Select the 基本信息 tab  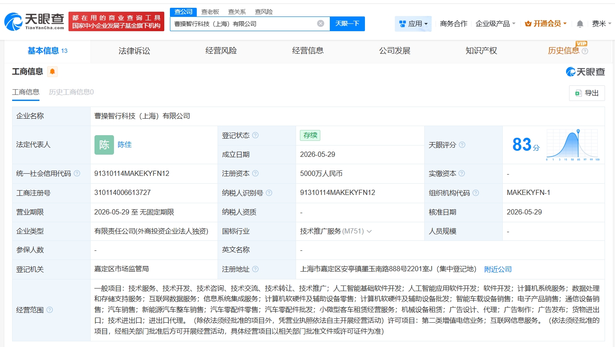[48, 51]
